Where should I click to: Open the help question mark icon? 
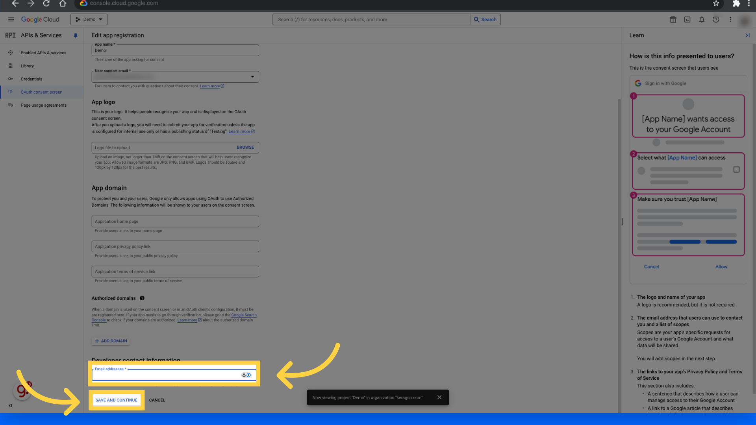[x=716, y=19]
